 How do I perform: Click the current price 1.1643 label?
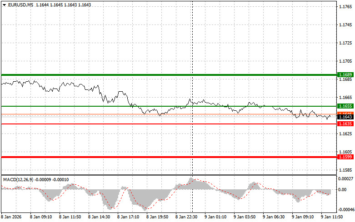pyautogui.click(x=345, y=117)
